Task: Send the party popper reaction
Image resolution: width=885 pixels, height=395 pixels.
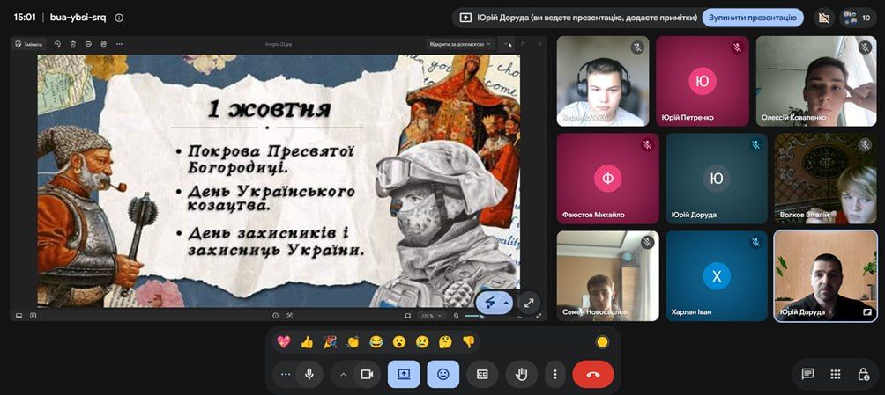Action: click(330, 341)
